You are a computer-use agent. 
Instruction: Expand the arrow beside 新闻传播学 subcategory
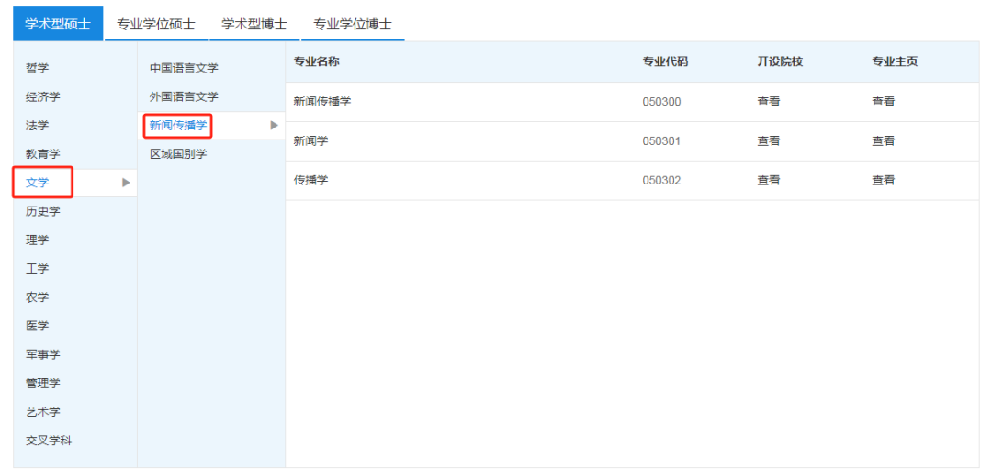(274, 125)
